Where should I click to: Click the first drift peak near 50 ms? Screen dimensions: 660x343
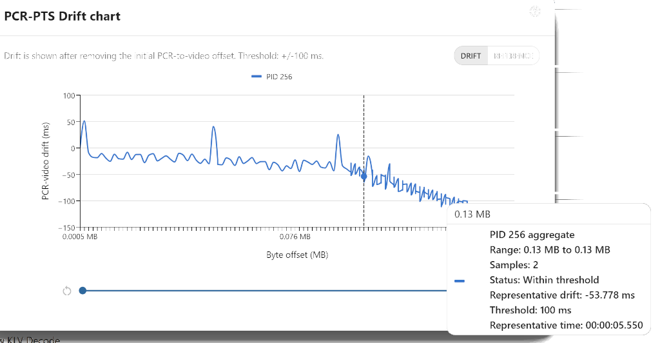[84, 121]
